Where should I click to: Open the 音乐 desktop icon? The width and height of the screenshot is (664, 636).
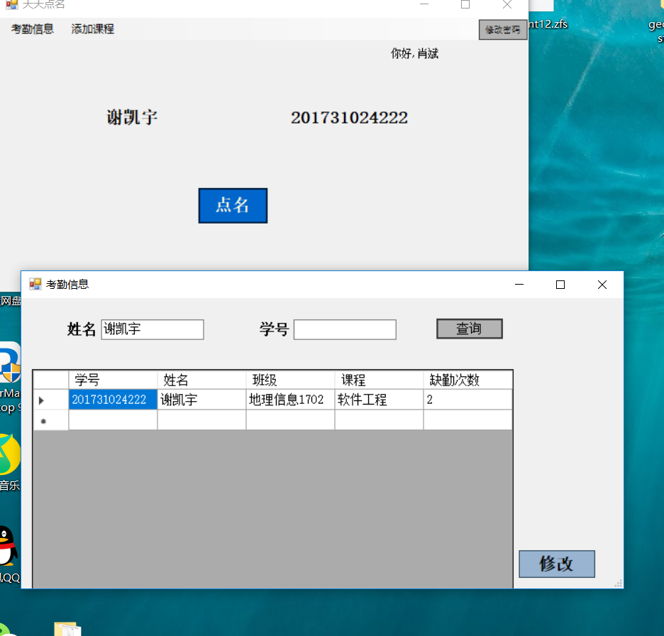pos(10,456)
